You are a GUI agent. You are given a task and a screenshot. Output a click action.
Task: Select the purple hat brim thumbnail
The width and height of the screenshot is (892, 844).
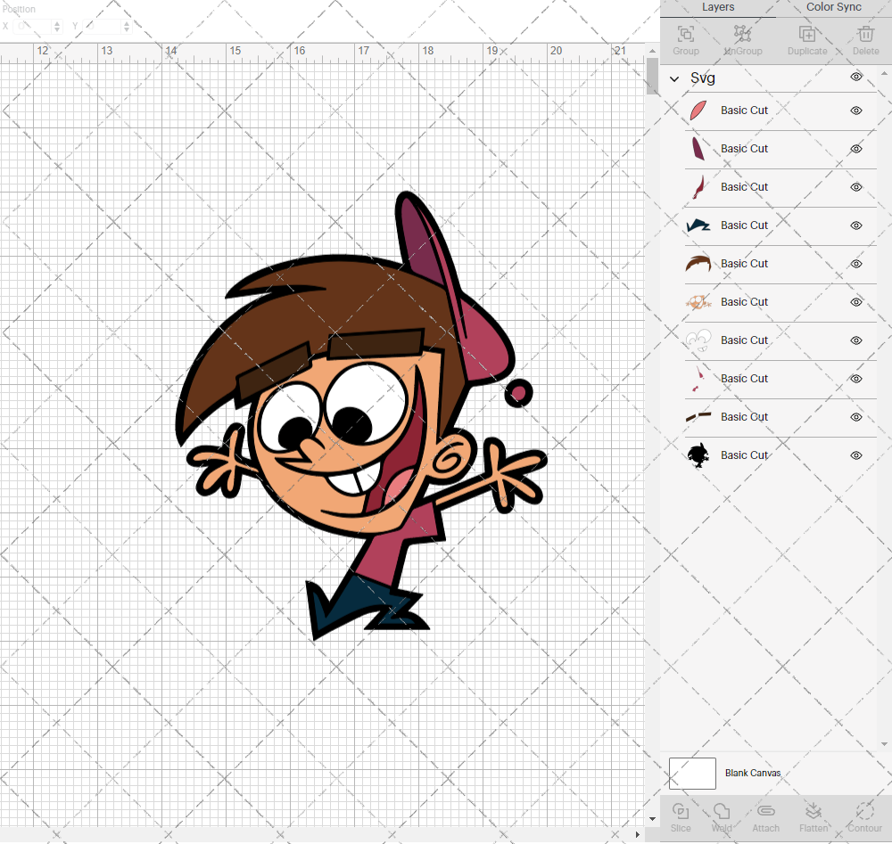click(x=698, y=148)
